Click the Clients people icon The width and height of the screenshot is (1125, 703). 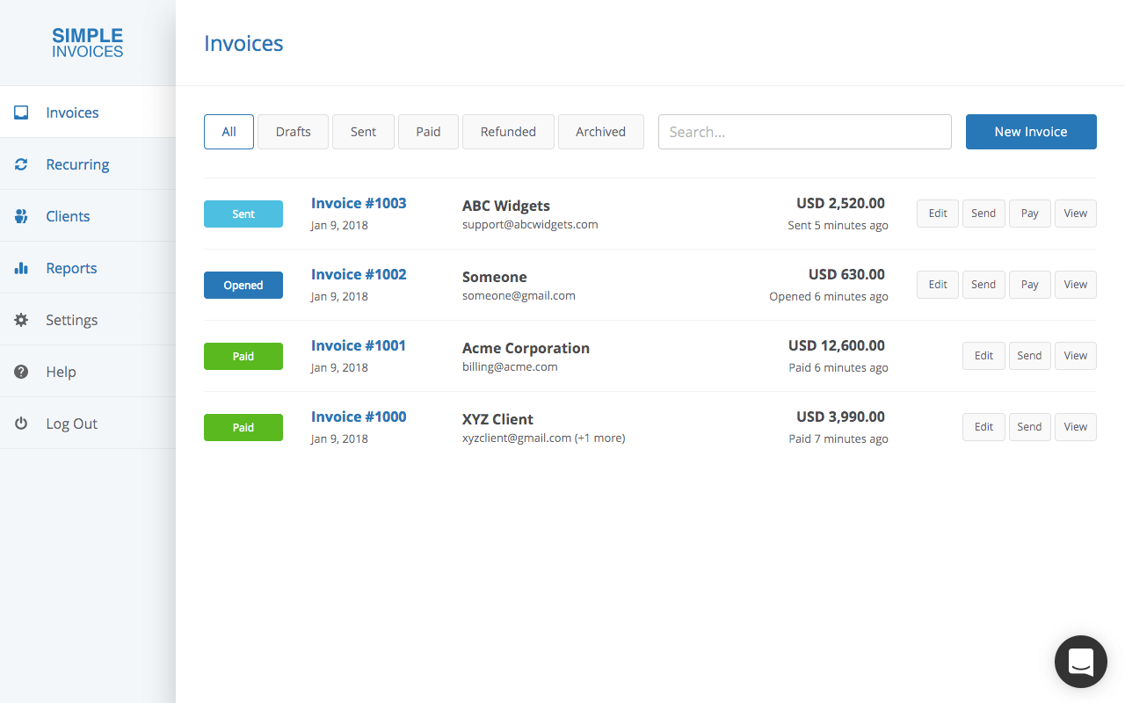(x=20, y=215)
